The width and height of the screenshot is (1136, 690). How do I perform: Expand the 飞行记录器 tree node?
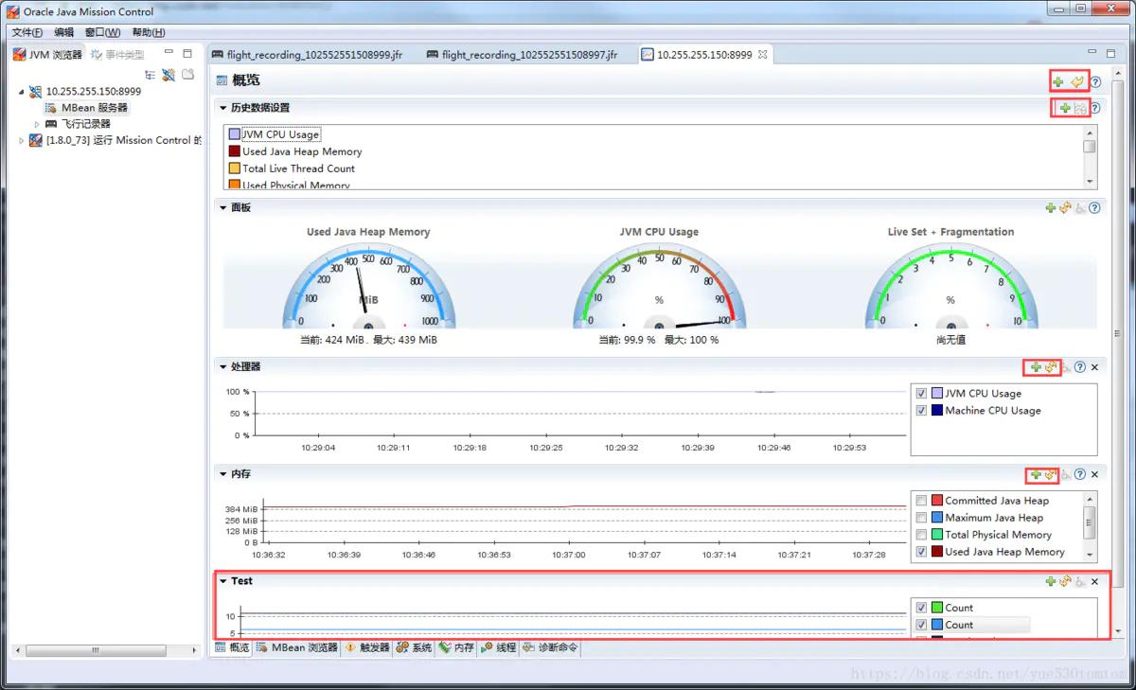(x=38, y=124)
